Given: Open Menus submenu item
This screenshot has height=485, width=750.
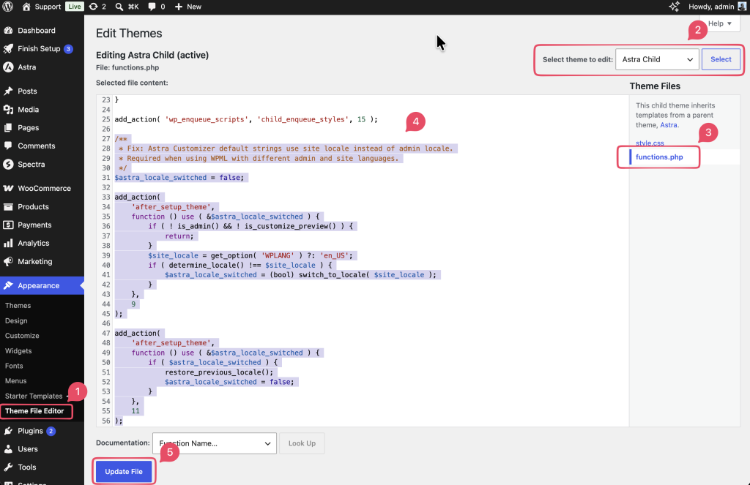Looking at the screenshot, I should (x=16, y=381).
